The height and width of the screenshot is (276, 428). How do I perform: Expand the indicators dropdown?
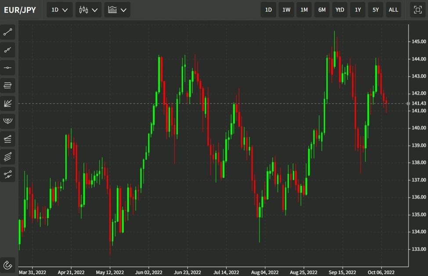coord(117,9)
